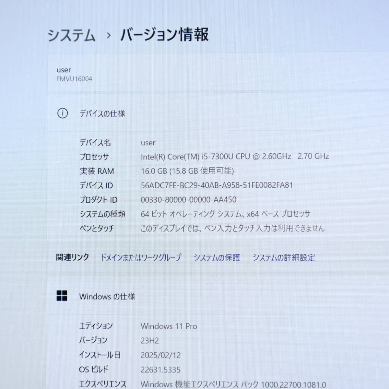Click the processor value i5-7300U text

tap(235, 156)
